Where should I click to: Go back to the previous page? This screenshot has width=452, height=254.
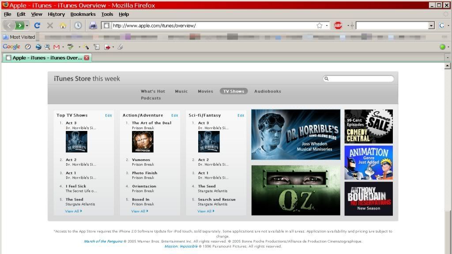click(x=9, y=26)
